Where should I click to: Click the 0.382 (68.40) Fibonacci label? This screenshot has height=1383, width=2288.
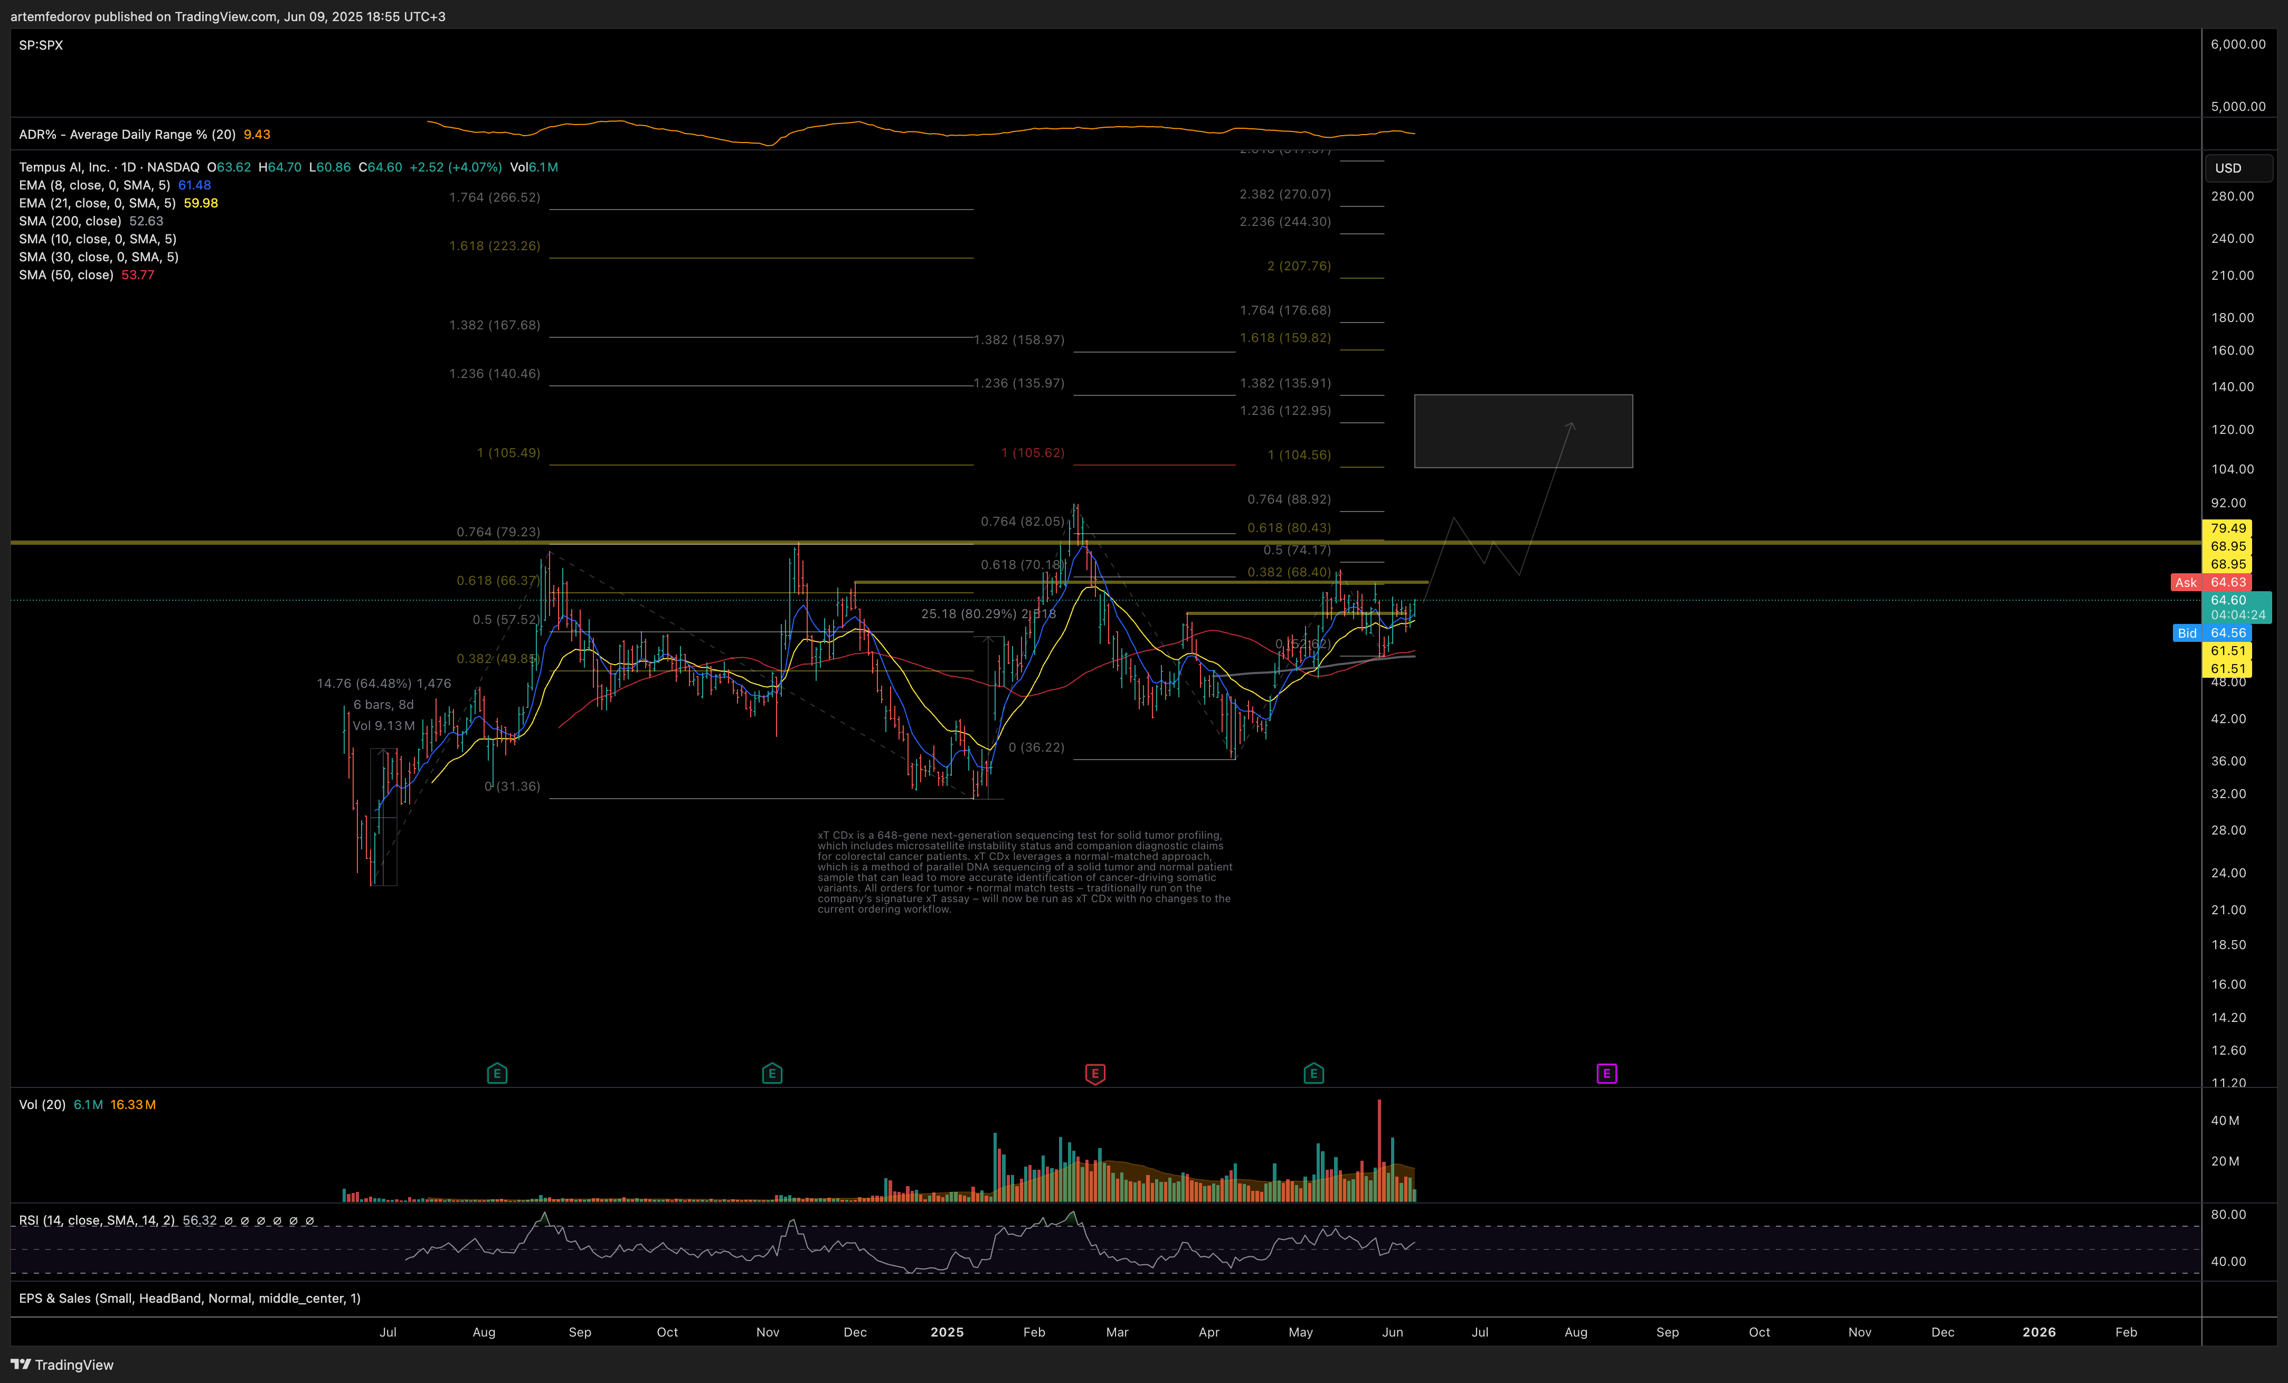(x=1289, y=572)
